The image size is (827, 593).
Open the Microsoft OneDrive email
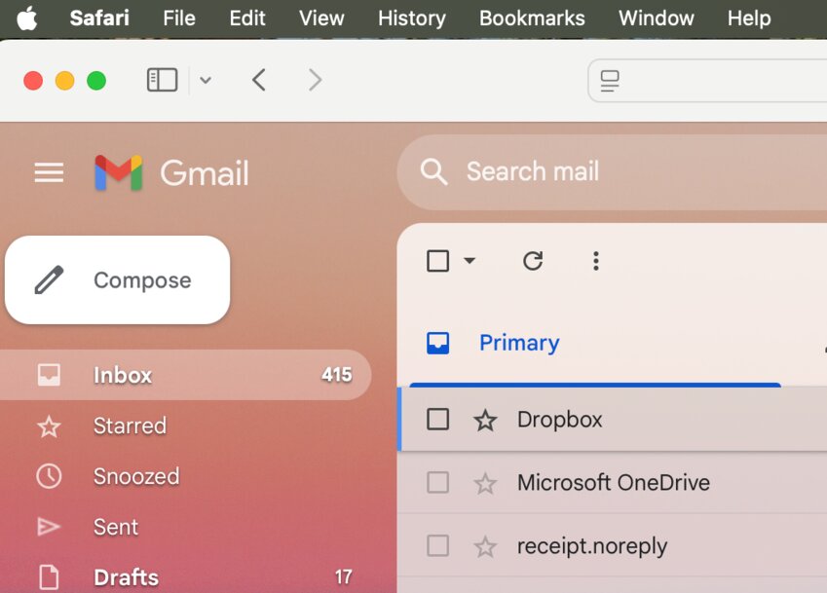coord(614,482)
